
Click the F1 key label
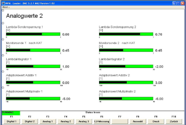point(12,117)
